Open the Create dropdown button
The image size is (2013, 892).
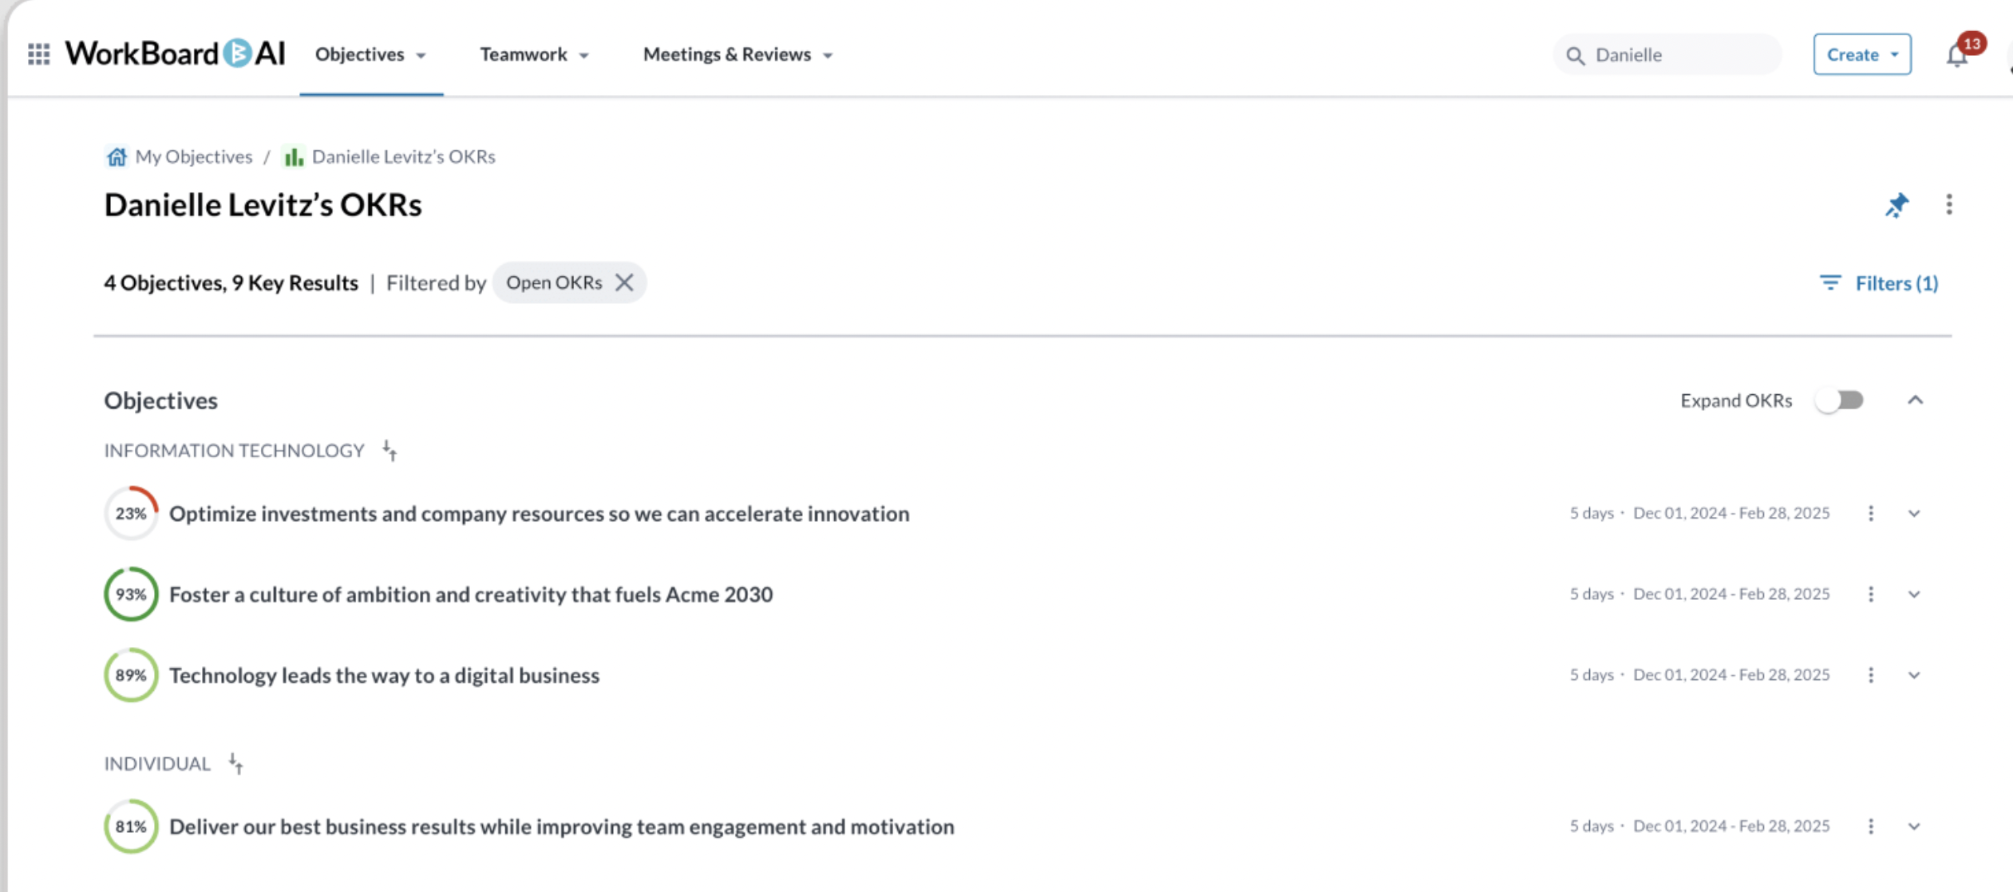pyautogui.click(x=1861, y=54)
